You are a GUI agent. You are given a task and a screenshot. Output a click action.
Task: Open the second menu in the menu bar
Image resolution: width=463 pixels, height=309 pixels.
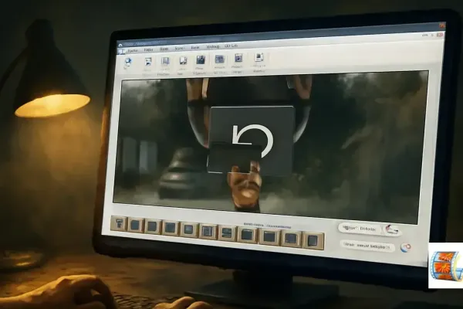coord(148,49)
